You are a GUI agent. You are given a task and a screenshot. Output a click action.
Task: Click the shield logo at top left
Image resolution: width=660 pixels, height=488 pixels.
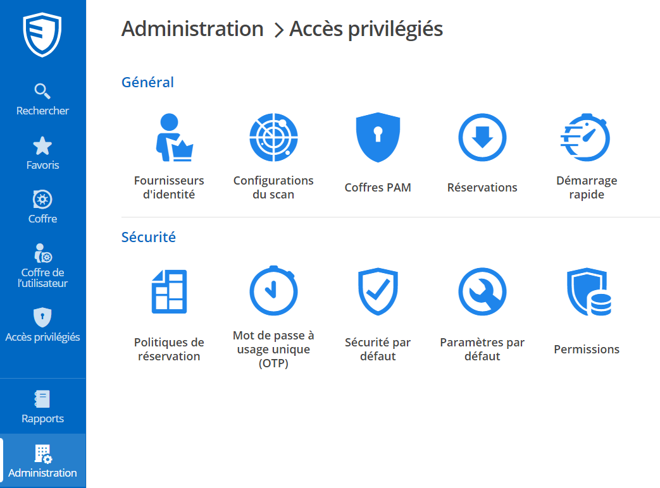click(x=42, y=35)
